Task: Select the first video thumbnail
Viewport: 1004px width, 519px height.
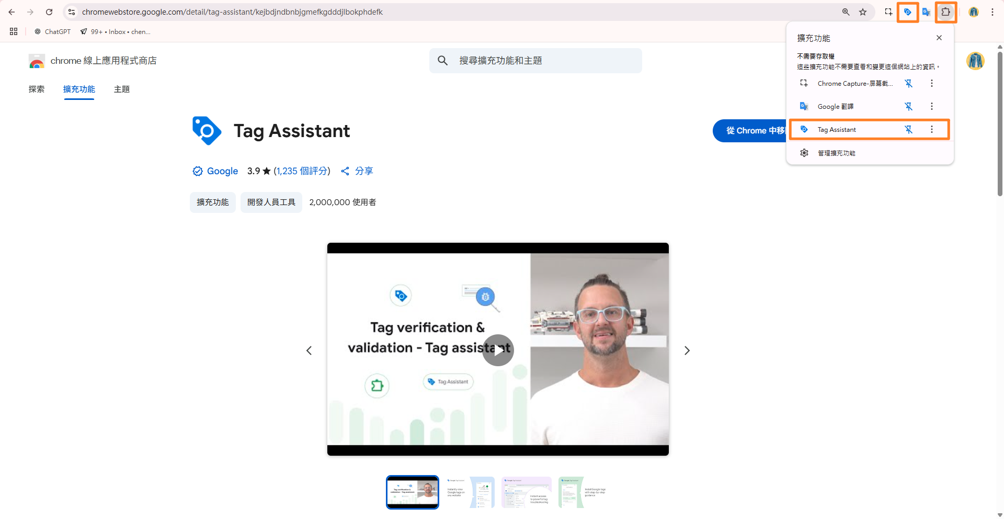Action: click(x=413, y=492)
